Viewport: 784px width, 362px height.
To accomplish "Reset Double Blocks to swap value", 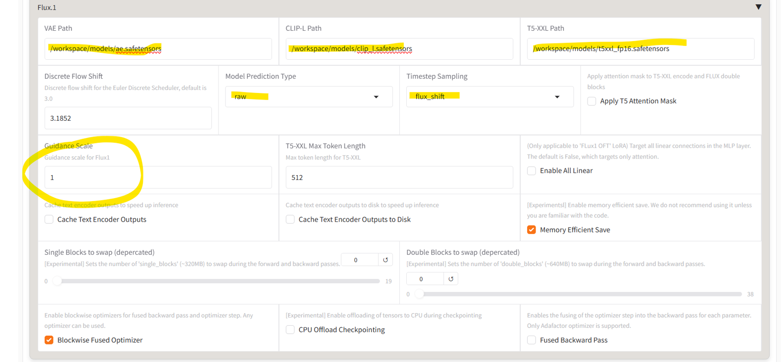I will [451, 279].
